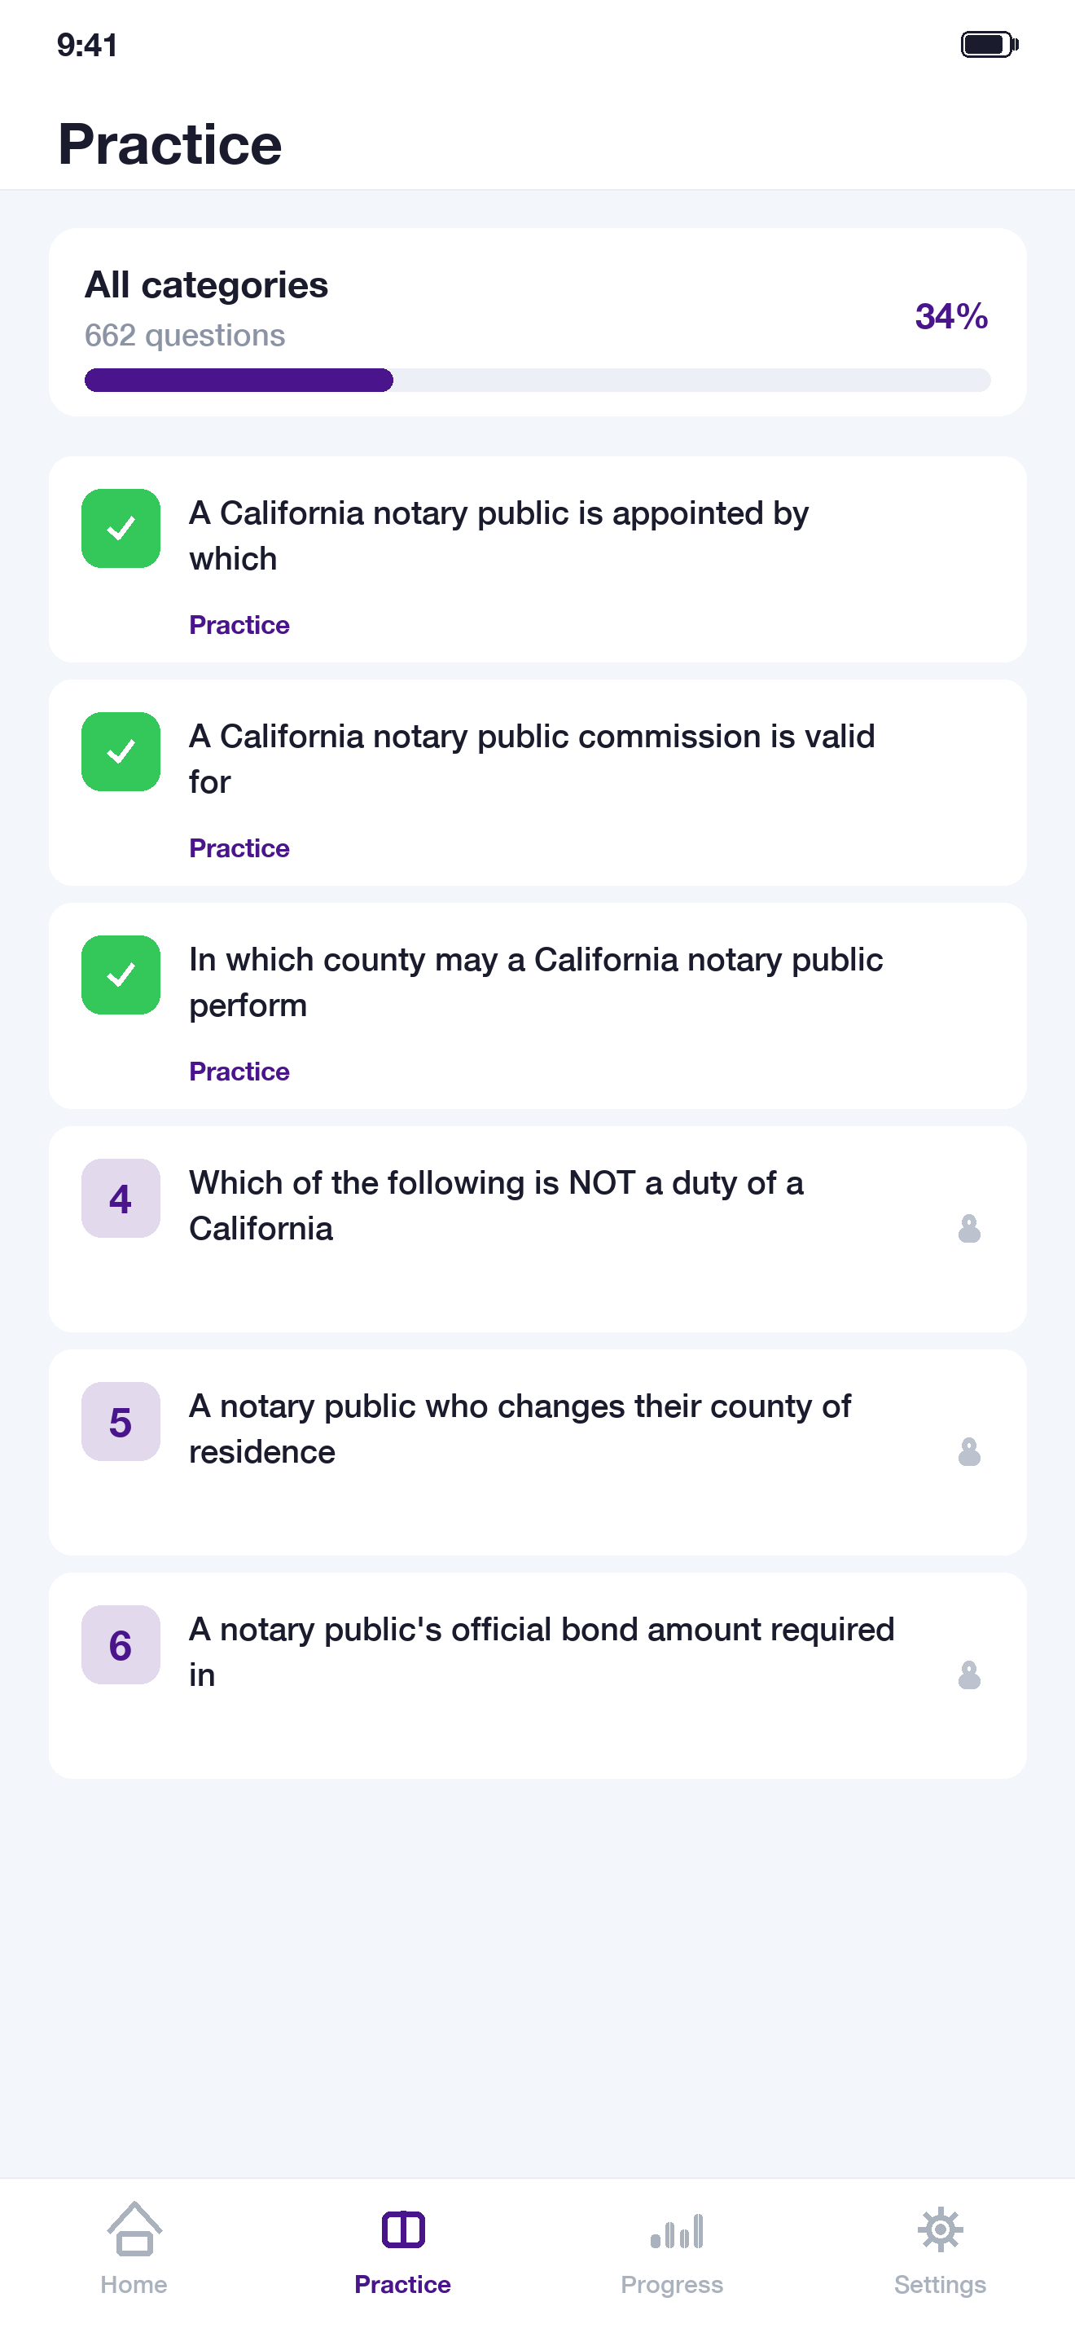Open the Settings gear icon
This screenshot has width=1075, height=2337.
[x=940, y=2229]
